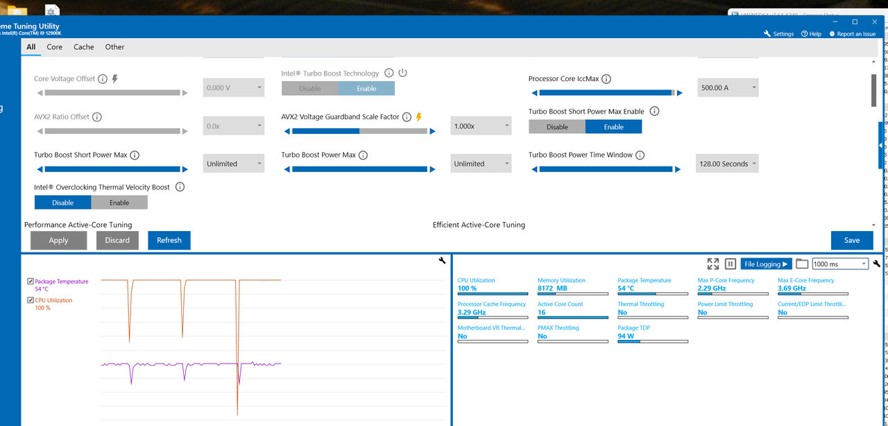Uncheck the CPU Utilization graph checkbox
The width and height of the screenshot is (888, 426).
pos(31,300)
